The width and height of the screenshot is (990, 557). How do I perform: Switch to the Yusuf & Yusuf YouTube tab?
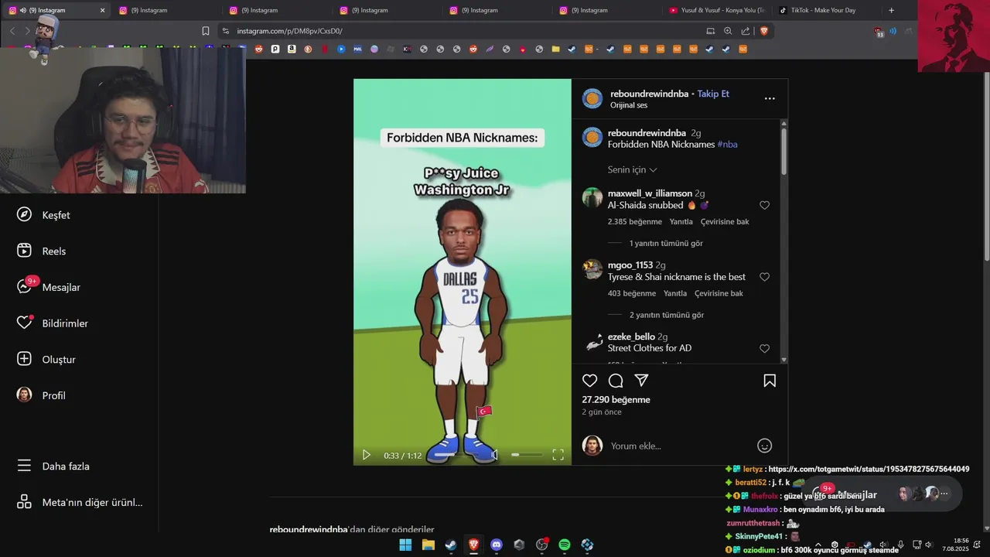coord(717,10)
